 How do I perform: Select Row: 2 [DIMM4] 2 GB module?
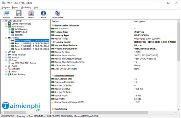[32, 46]
